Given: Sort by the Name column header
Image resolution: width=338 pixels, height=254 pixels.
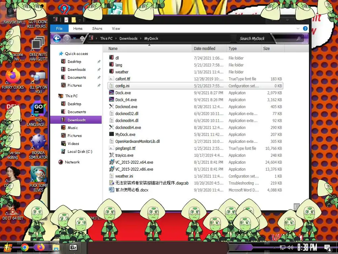Looking at the screenshot, I should 148,49.
